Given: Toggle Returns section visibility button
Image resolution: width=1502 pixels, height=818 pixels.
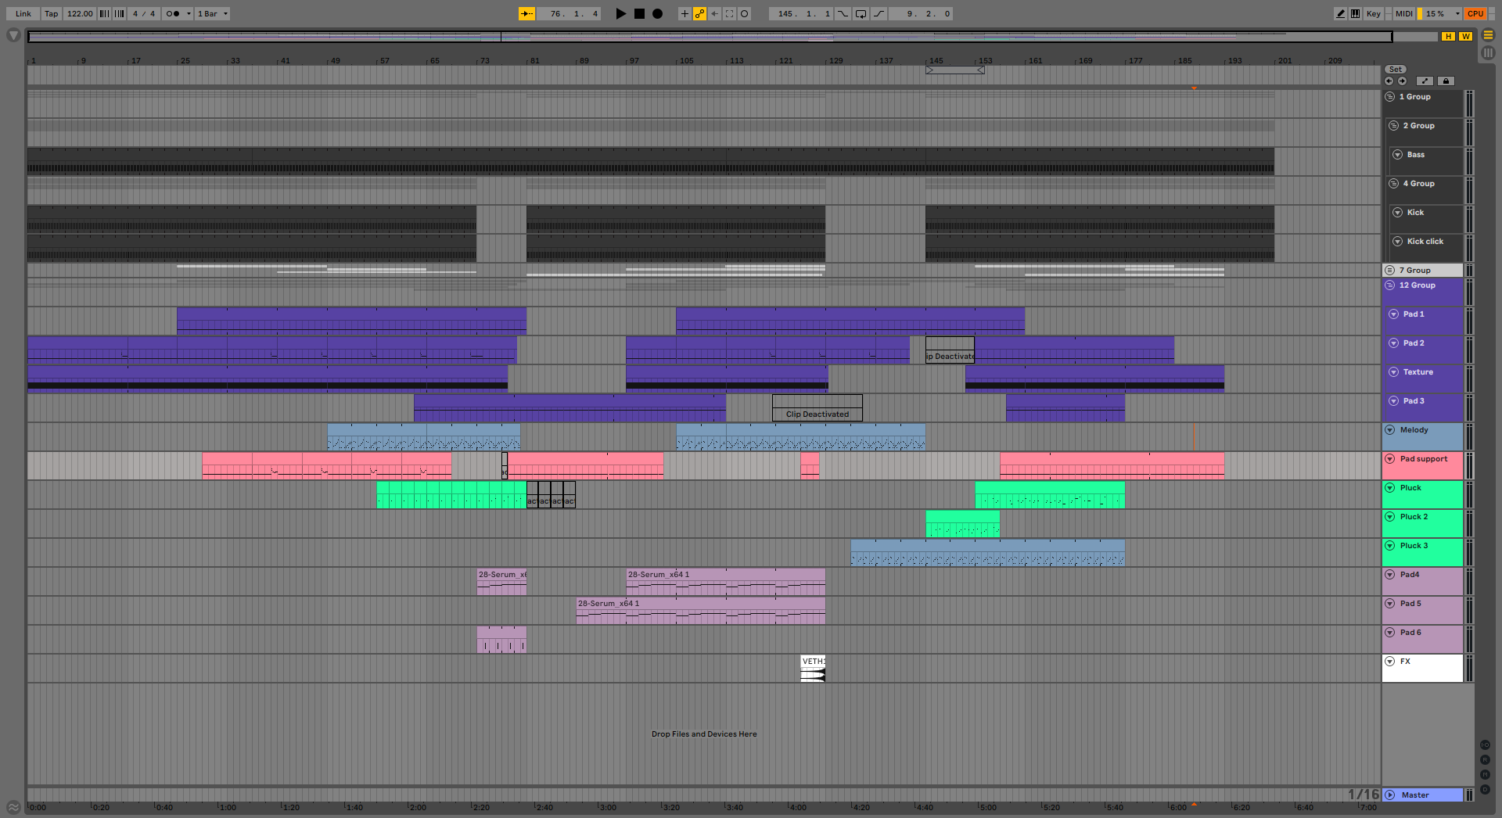Looking at the screenshot, I should (x=1485, y=759).
